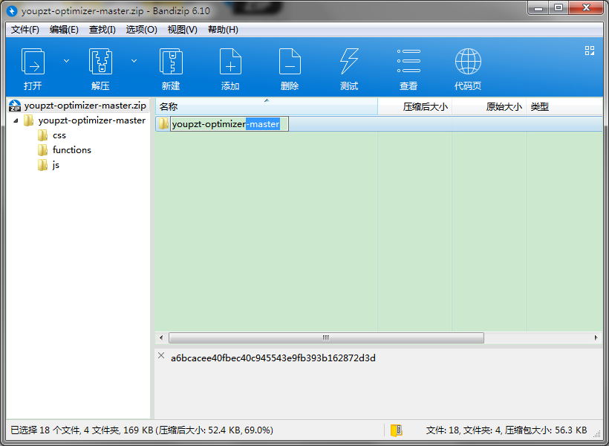
Task: Select the functions folder in tree
Action: [x=72, y=150]
